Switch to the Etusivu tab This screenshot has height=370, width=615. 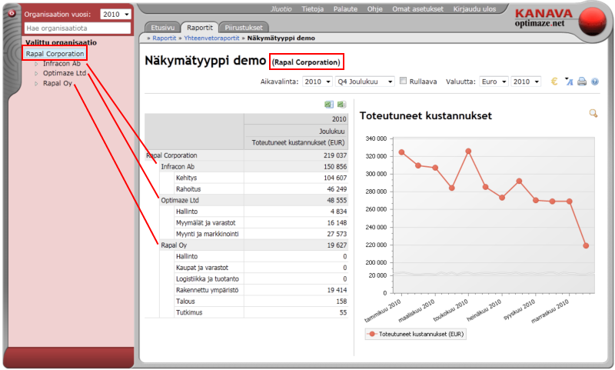[x=164, y=26]
